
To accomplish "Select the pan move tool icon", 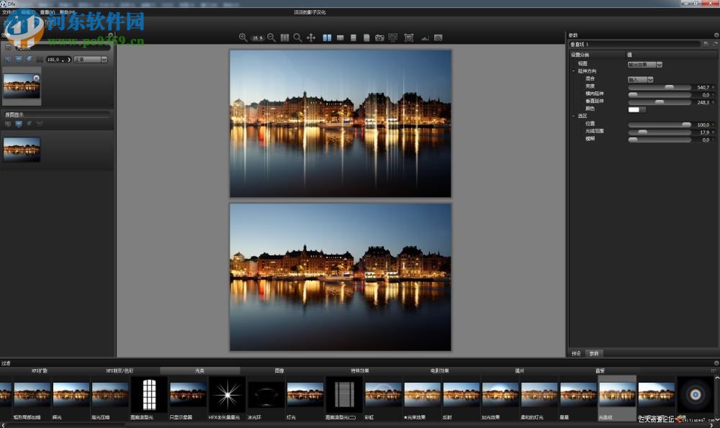I will tap(311, 37).
